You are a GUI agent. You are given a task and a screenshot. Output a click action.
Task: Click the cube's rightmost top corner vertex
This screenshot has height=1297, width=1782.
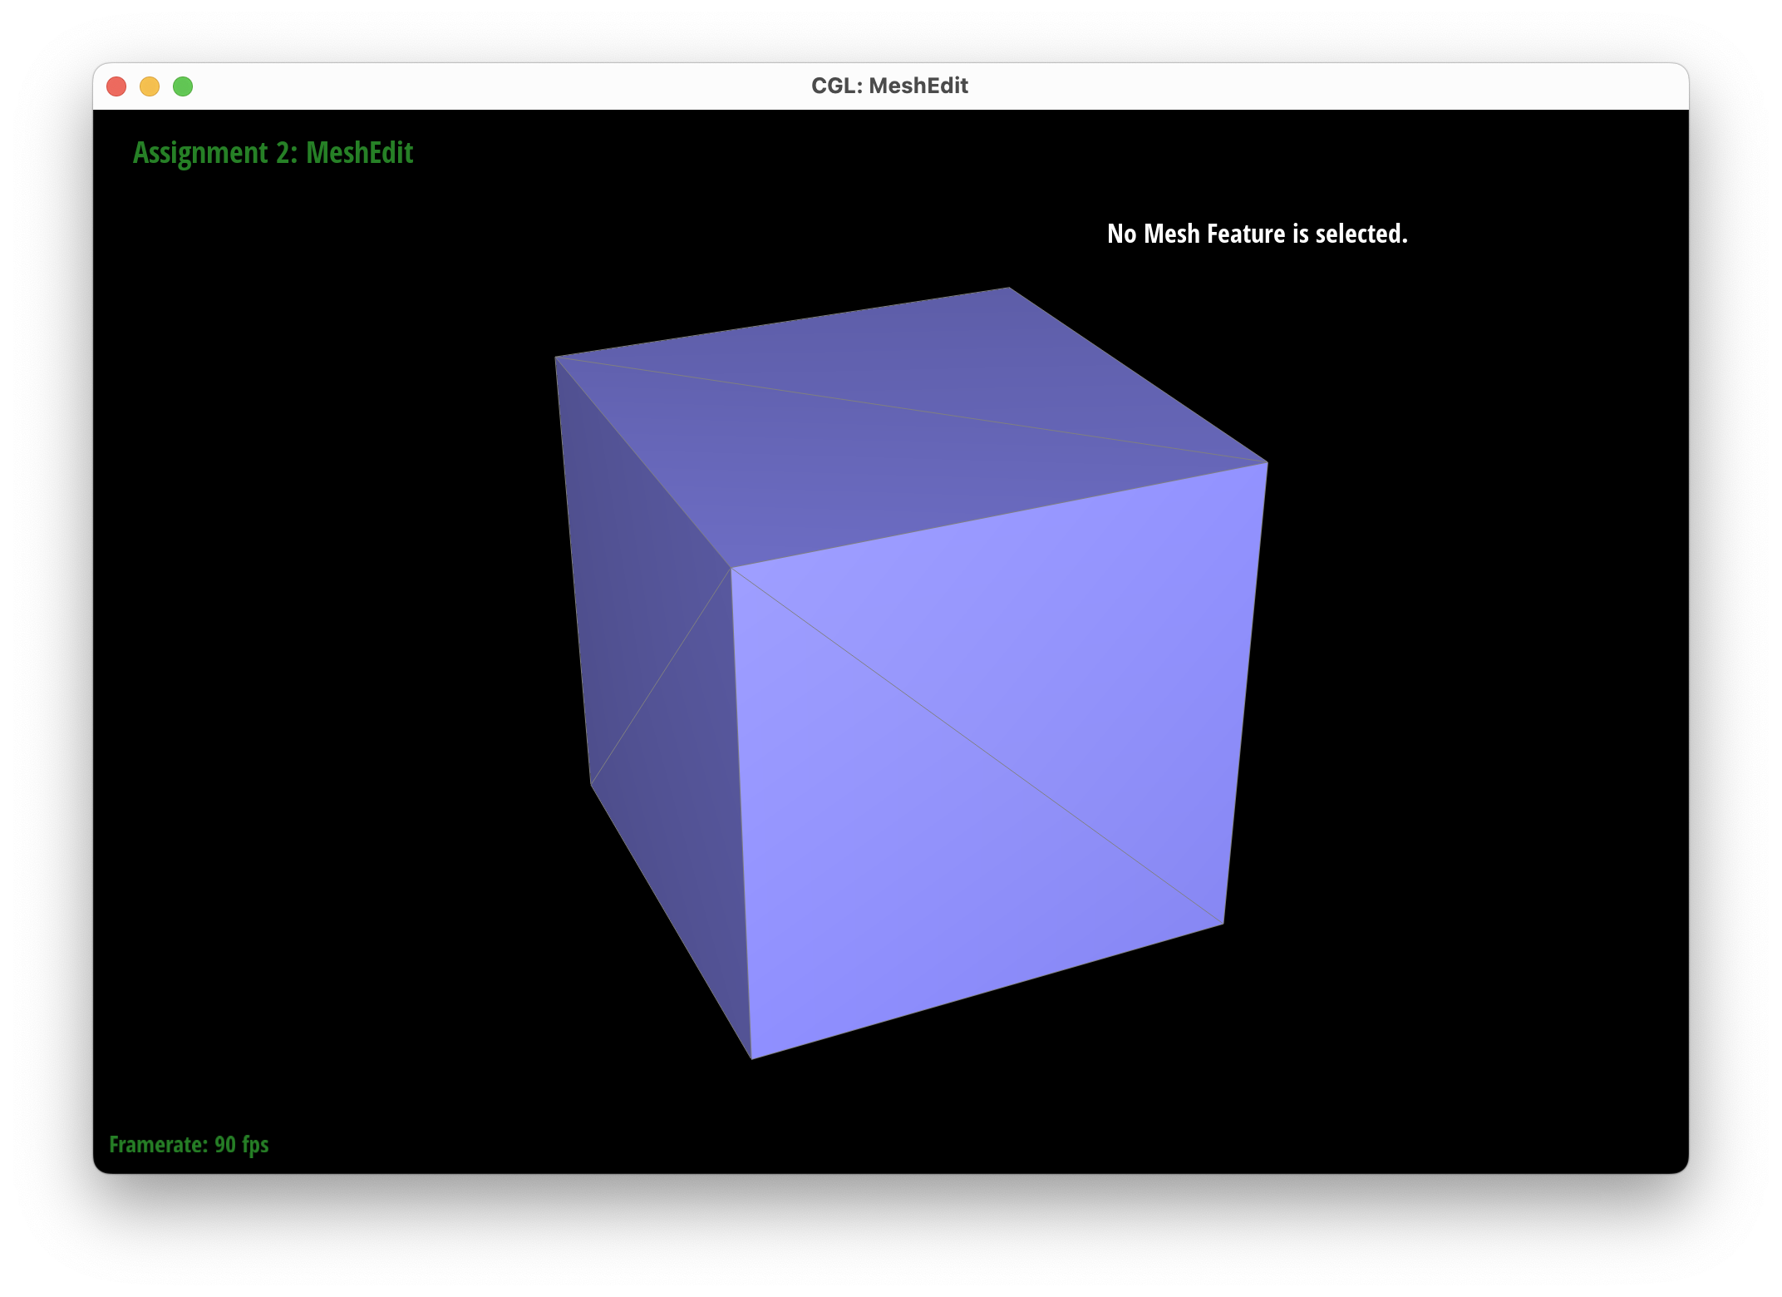coord(1268,462)
